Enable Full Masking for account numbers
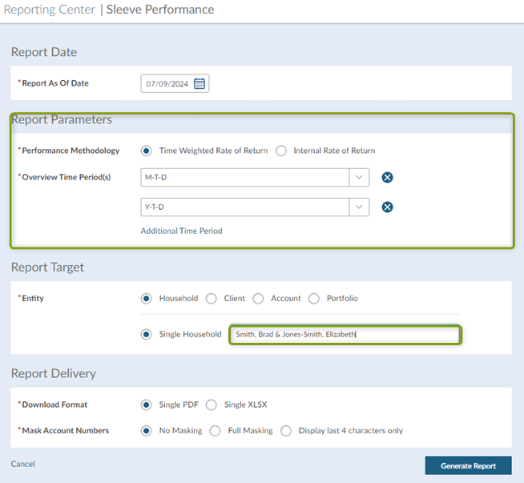524x483 pixels. [x=215, y=431]
